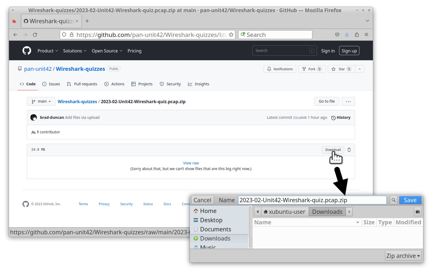
Task: Open the Status footer link
Action: [x=148, y=204]
